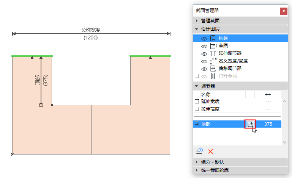Select the 顶部 modifier name

206,124
